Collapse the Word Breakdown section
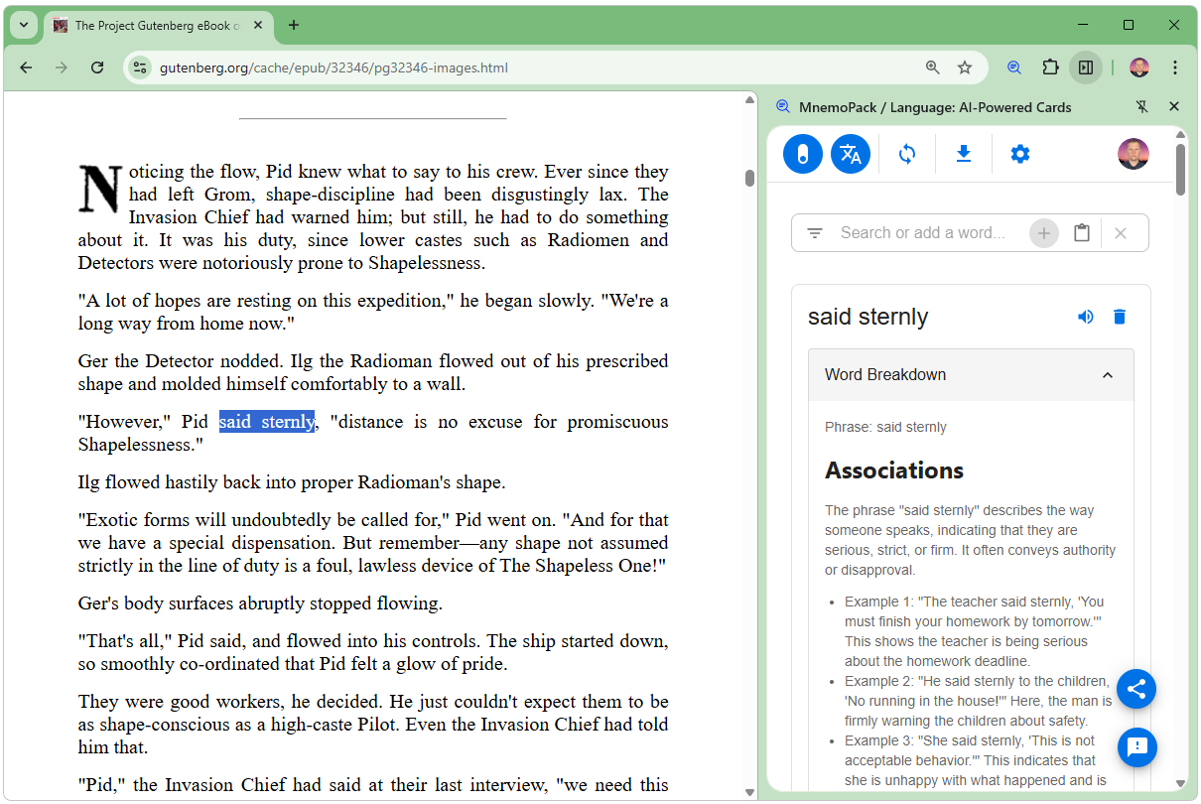 click(x=1108, y=375)
